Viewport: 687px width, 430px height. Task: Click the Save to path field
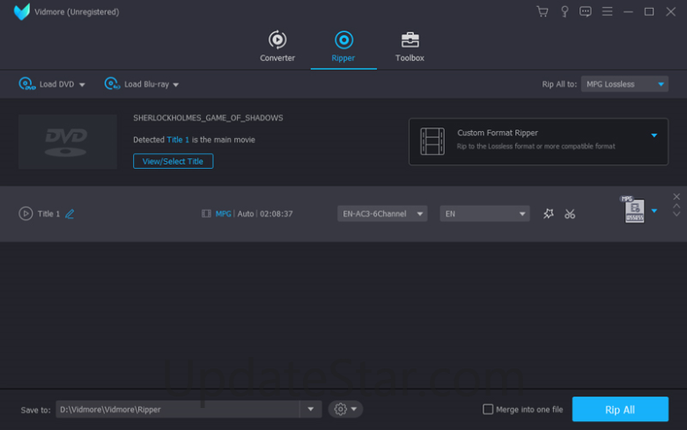[177, 409]
